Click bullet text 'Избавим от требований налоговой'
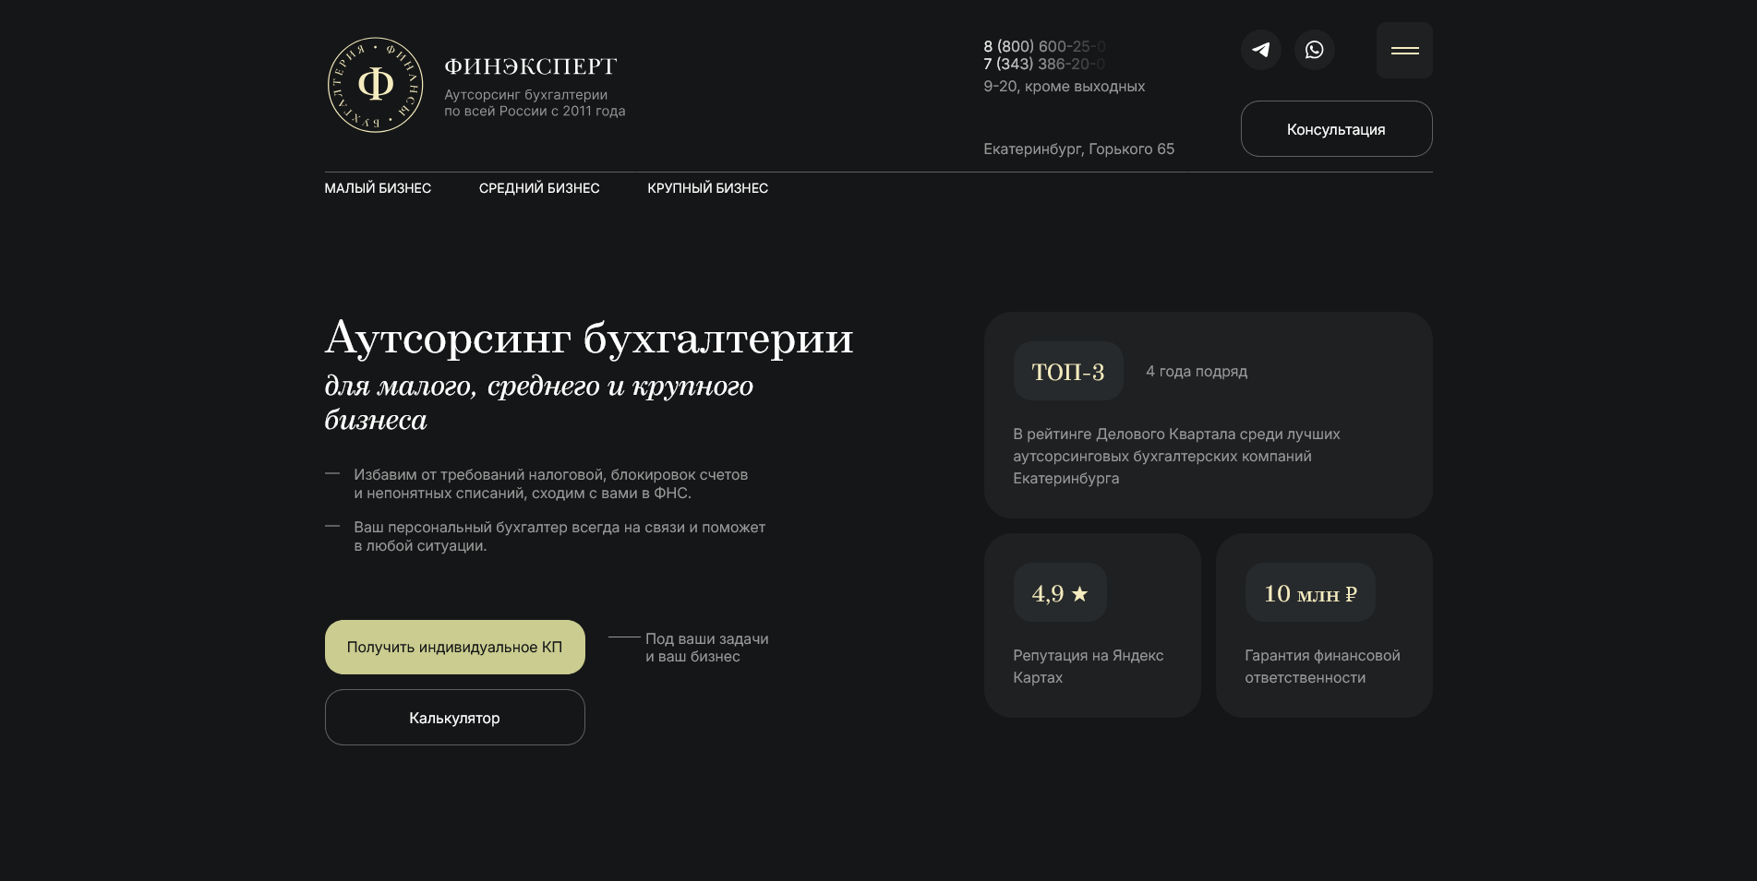The image size is (1757, 881). pyautogui.click(x=550, y=484)
